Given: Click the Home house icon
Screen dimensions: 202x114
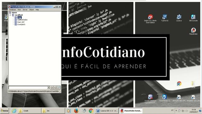Looking at the screenshot, I should [x=10, y=13].
